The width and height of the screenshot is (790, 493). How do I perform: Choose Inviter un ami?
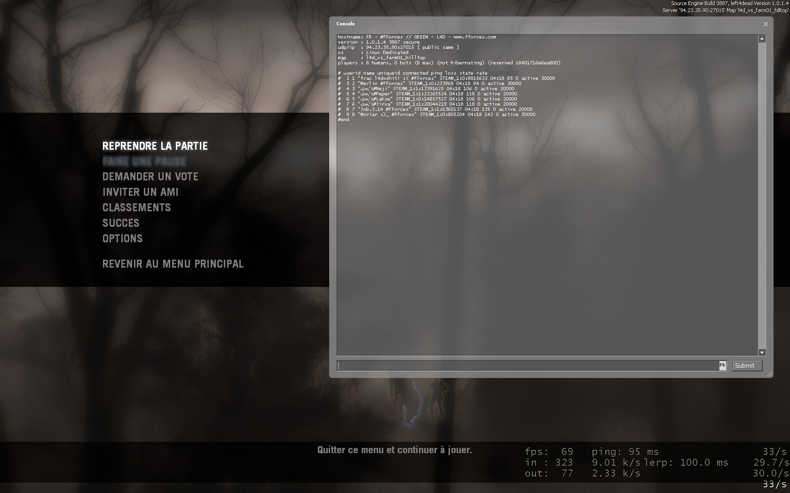[x=140, y=193]
